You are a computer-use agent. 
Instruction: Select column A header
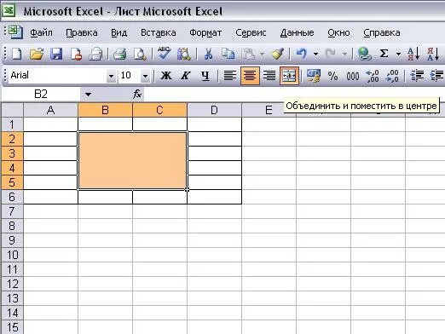pyautogui.click(x=50, y=110)
